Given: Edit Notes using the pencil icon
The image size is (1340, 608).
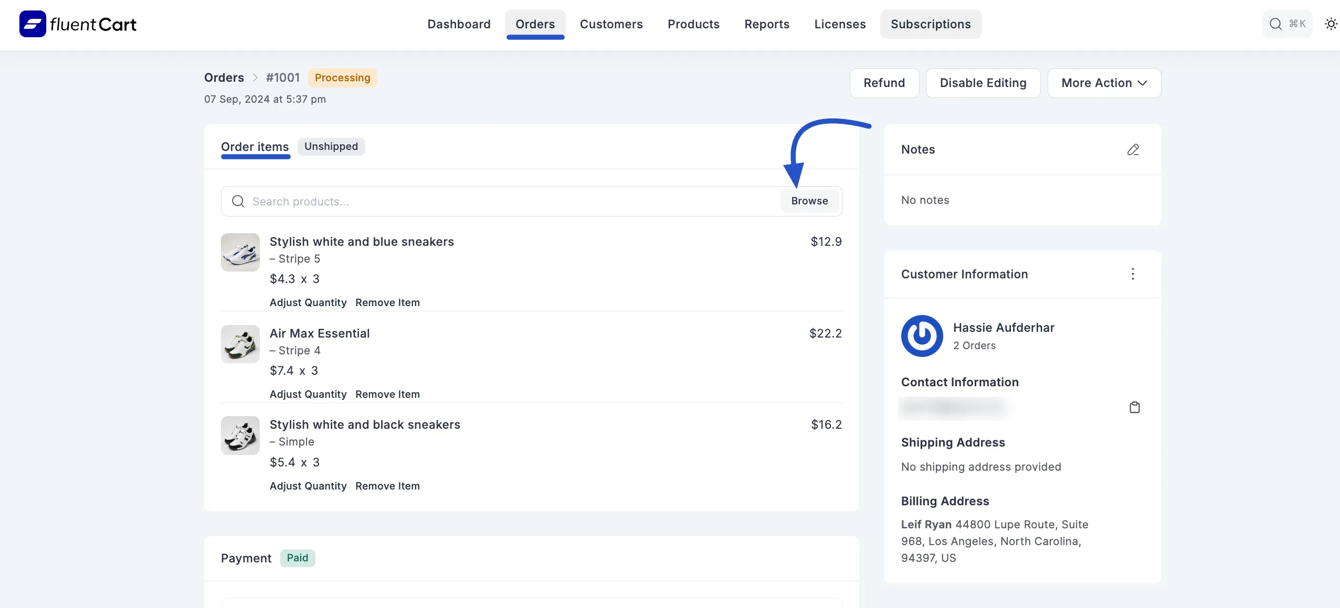Looking at the screenshot, I should [1133, 149].
